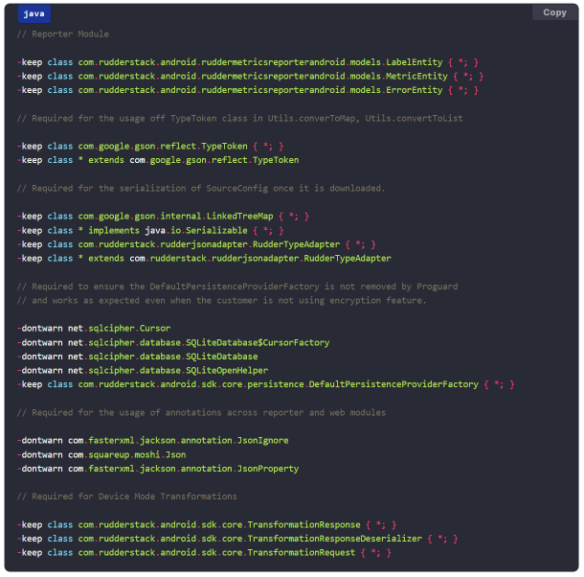This screenshot has height=577, width=584.
Task: Click the MetricEntity class name
Action: click(416, 76)
